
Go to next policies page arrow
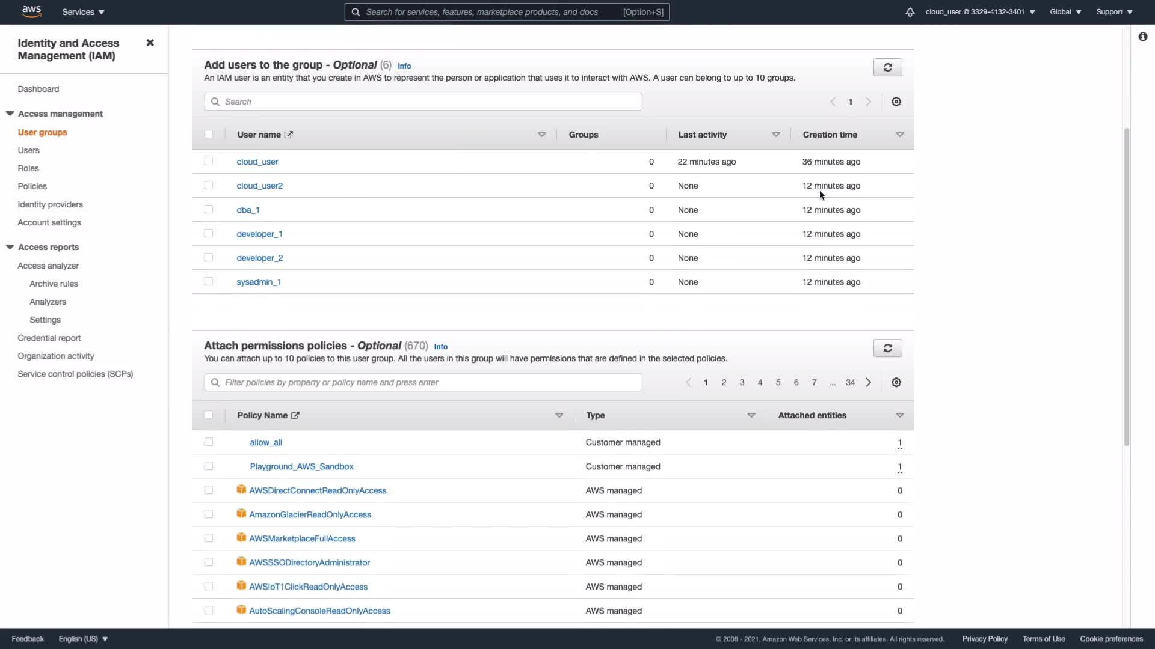[868, 382]
